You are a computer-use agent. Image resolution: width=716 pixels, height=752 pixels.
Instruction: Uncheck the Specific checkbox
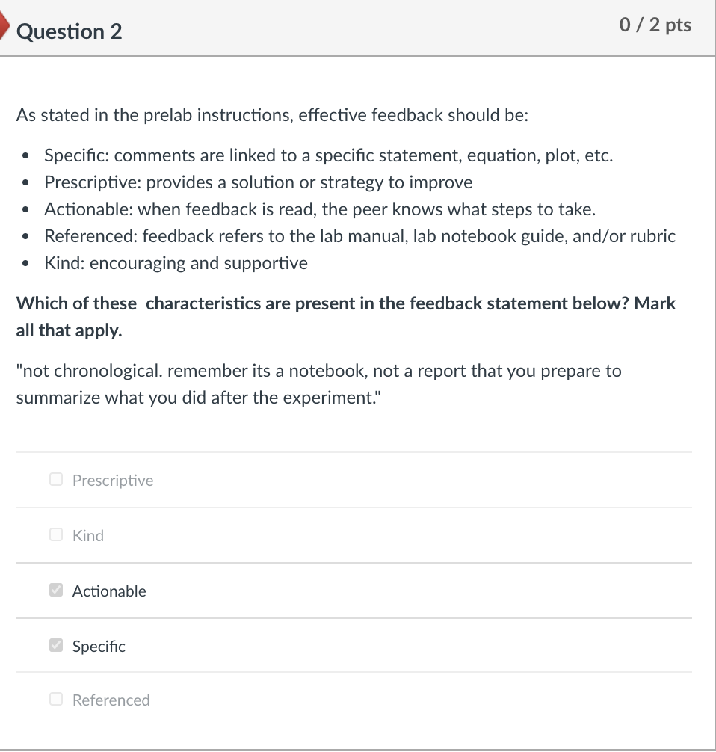click(x=55, y=644)
